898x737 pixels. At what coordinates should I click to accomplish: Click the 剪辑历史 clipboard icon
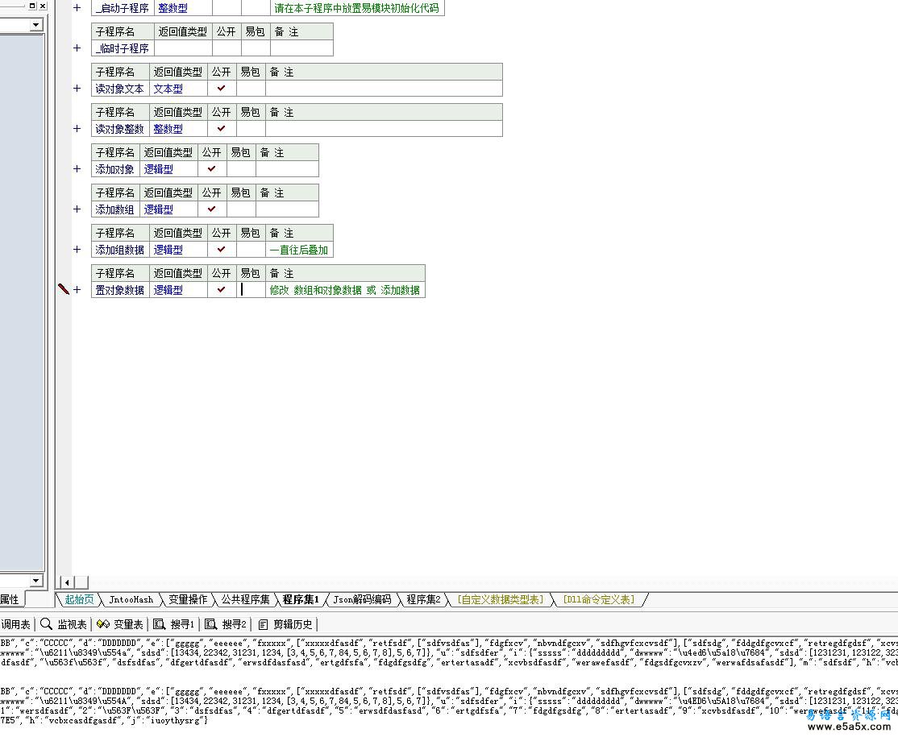pyautogui.click(x=263, y=624)
